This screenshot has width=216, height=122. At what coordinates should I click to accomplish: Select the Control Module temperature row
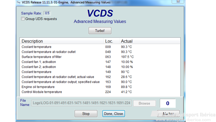[100, 92]
